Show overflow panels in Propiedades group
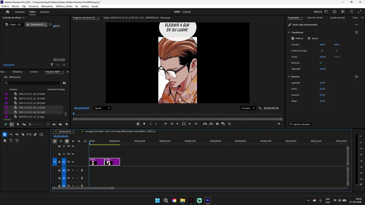This screenshot has width=365, height=205. (x=362, y=18)
